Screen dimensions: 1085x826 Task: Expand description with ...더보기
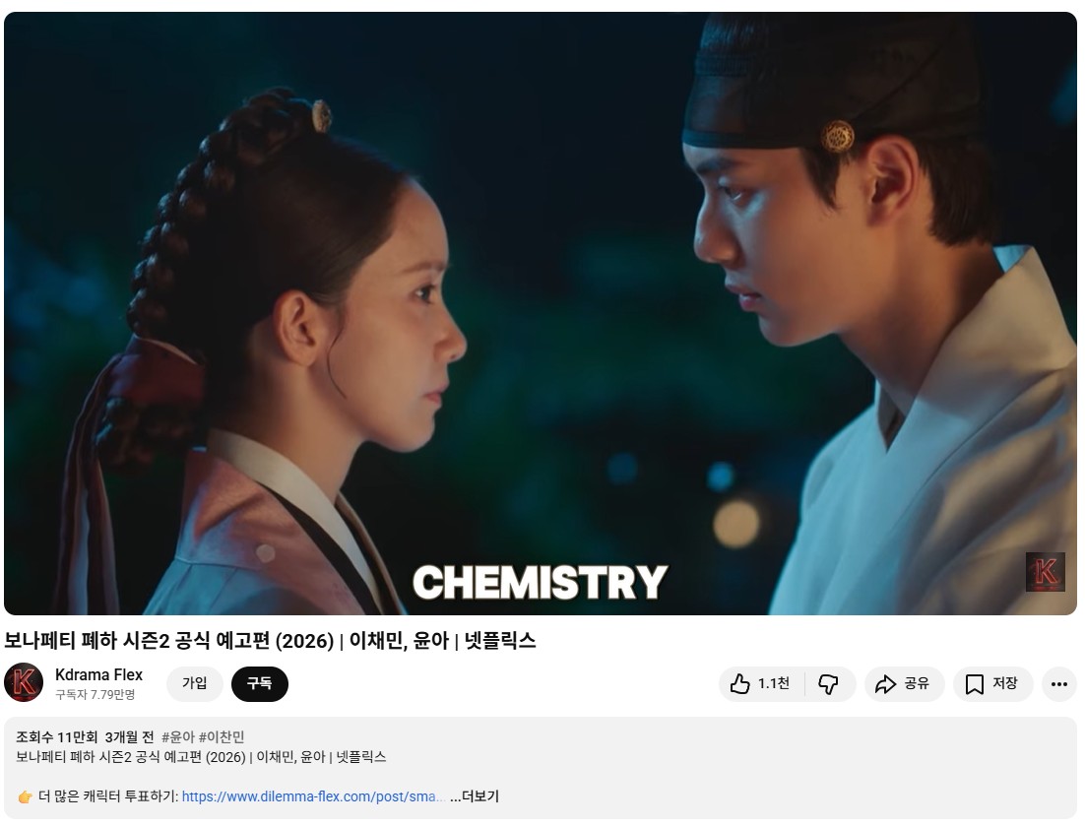tap(475, 796)
